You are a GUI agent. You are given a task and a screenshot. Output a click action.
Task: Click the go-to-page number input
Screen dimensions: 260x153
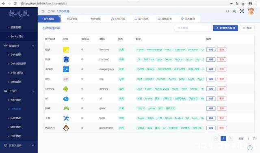point(248,138)
